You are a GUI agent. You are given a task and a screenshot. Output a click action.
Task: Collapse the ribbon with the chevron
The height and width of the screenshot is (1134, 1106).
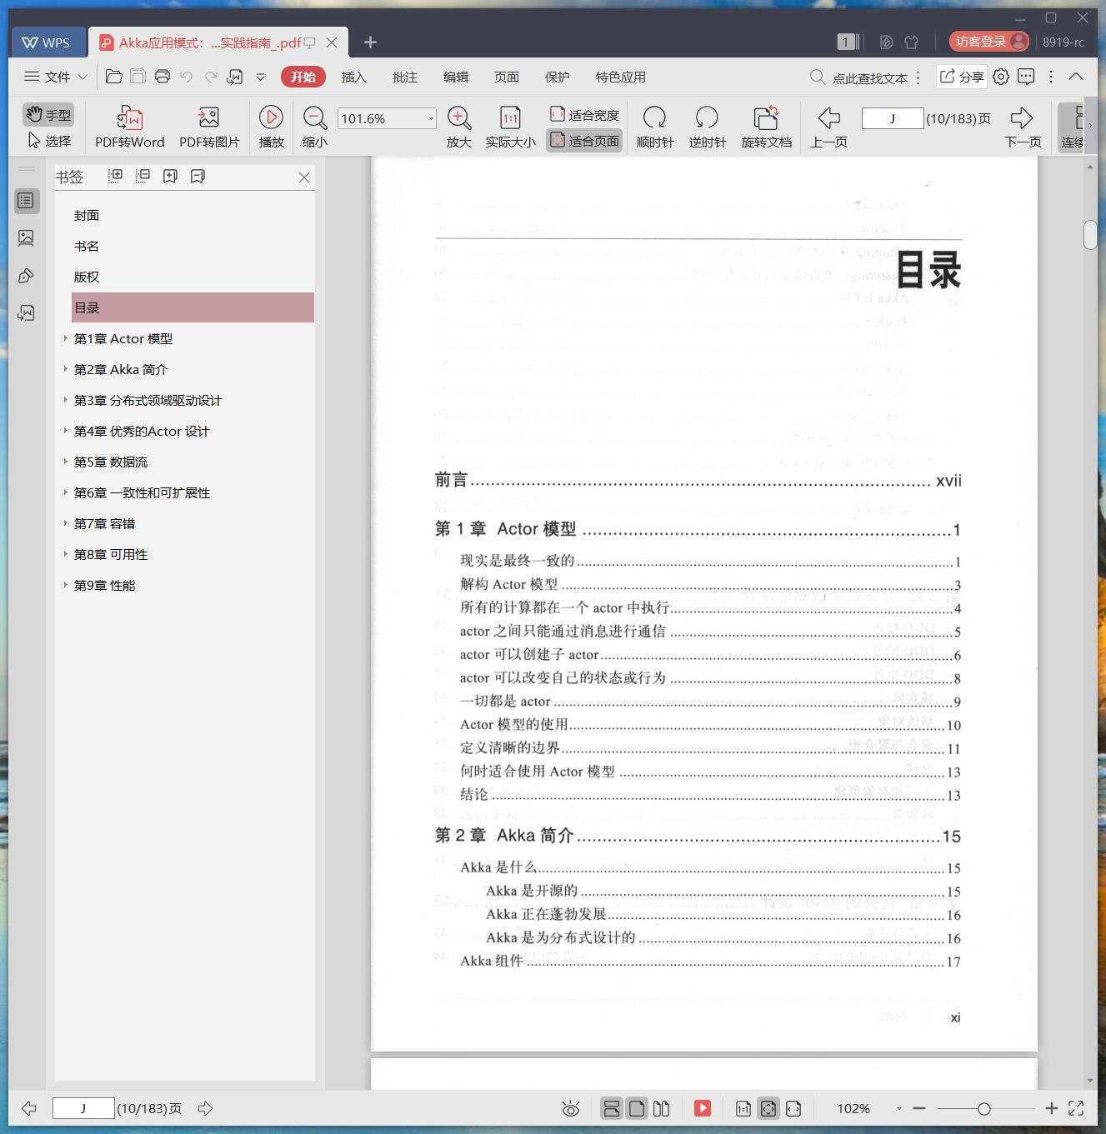[1076, 77]
